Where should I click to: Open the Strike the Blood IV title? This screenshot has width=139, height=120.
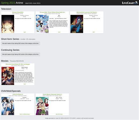(x=18, y=94)
